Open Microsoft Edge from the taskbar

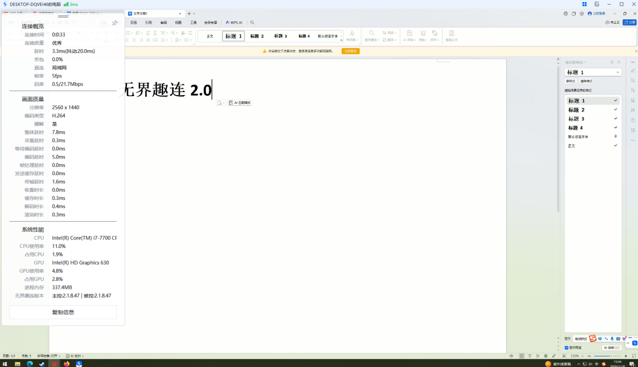(x=30, y=363)
